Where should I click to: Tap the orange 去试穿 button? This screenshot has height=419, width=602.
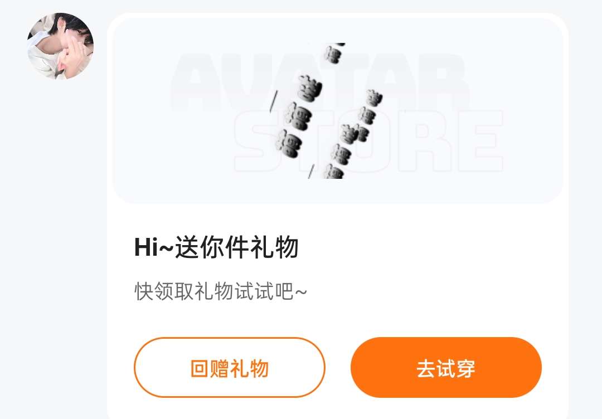coord(446,367)
